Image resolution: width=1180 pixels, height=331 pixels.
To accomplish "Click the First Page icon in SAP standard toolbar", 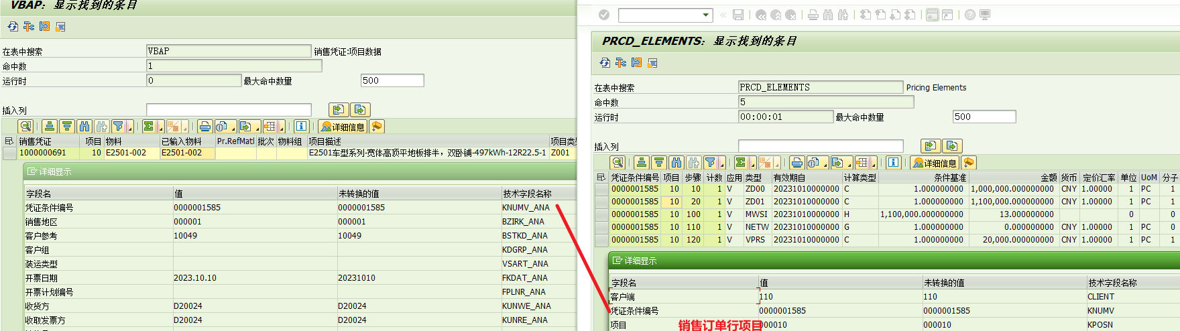I will [x=866, y=15].
